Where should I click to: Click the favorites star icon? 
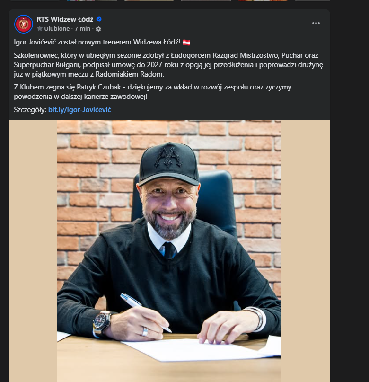[39, 28]
